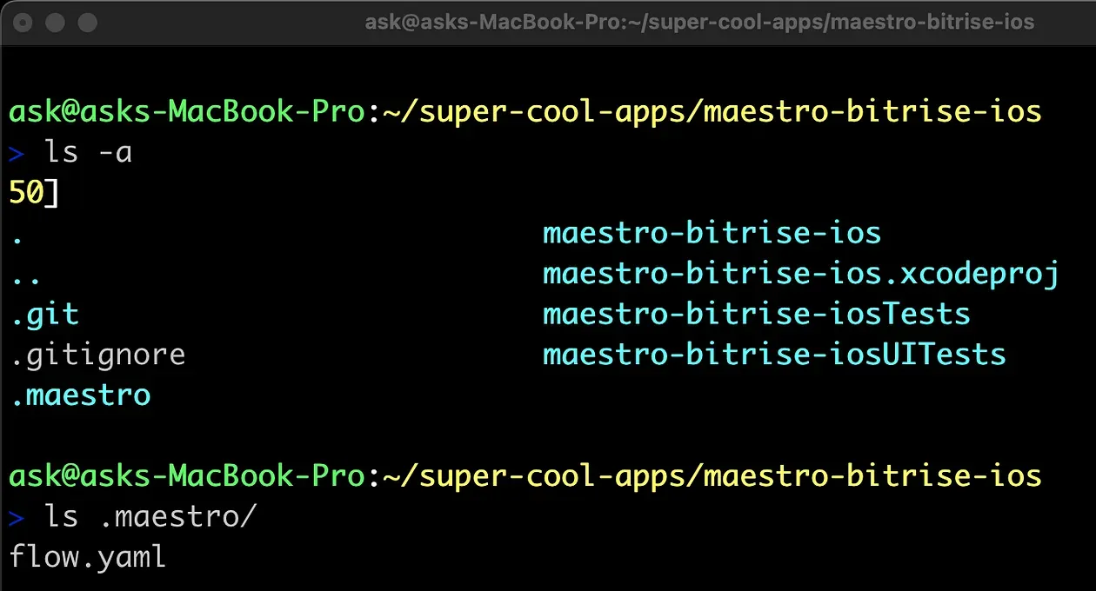Image resolution: width=1096 pixels, height=591 pixels.
Task: Click the '50]' output text
Action: (x=35, y=194)
